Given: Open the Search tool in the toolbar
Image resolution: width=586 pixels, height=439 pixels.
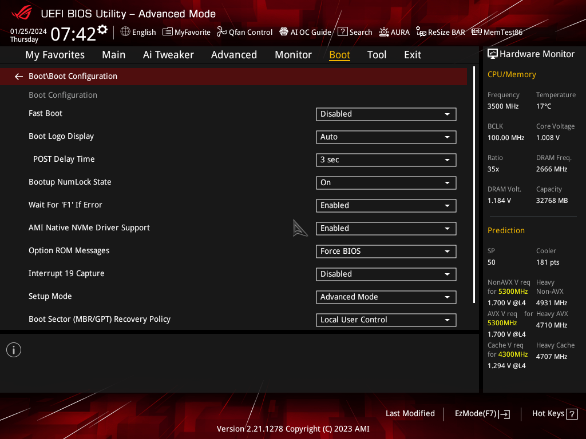Looking at the screenshot, I should 355,32.
